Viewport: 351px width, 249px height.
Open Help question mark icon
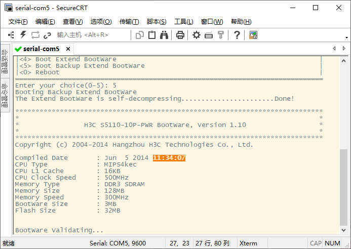point(237,35)
